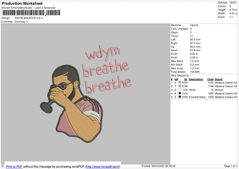Select the orange 4704 thread swatch
Viewport: 239px width, 169px height.
tap(180, 83)
